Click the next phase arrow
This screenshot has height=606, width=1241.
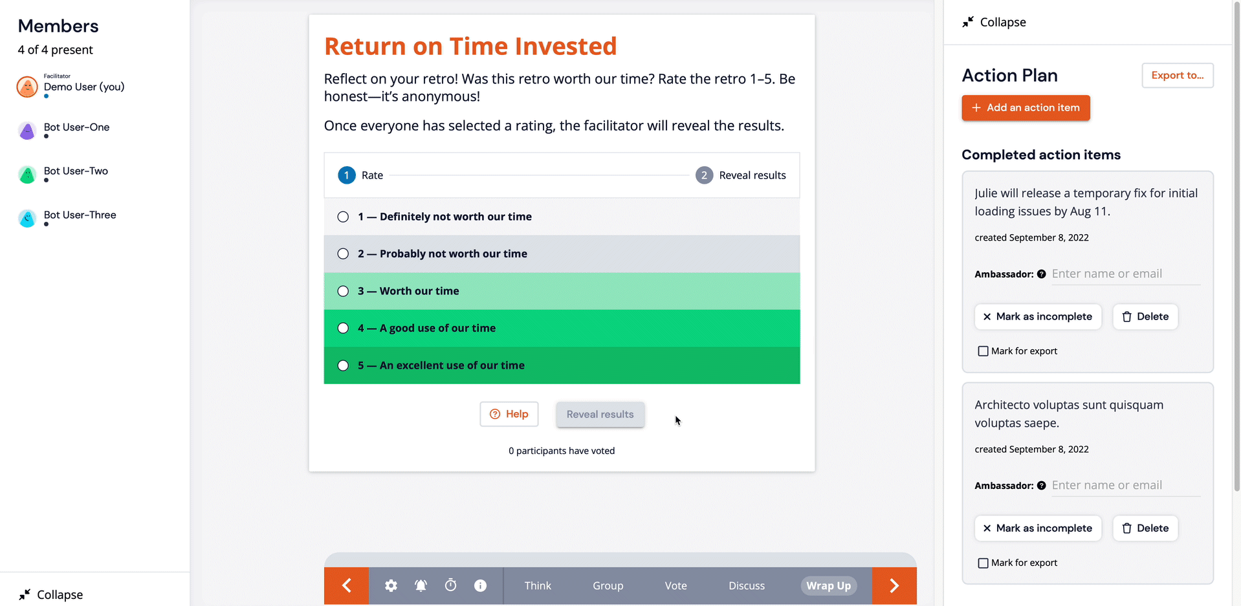[894, 585]
